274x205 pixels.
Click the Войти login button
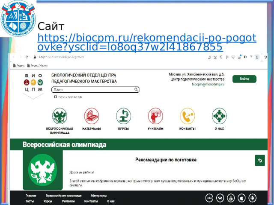click(x=244, y=79)
